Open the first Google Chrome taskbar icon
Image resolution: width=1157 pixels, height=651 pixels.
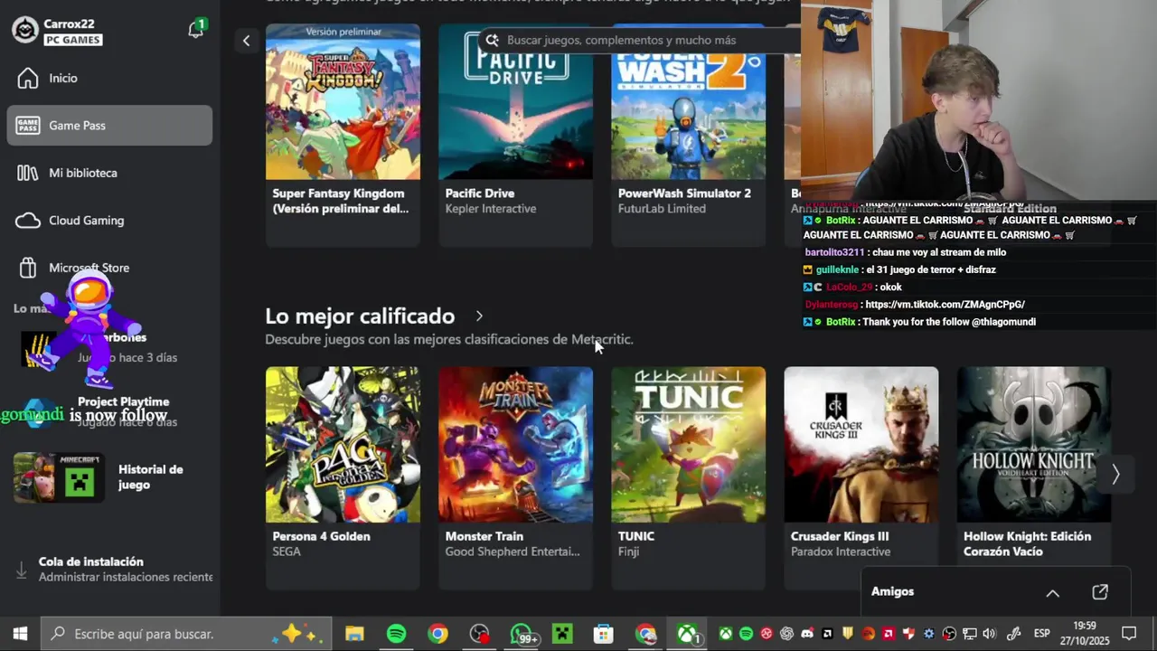(x=437, y=634)
